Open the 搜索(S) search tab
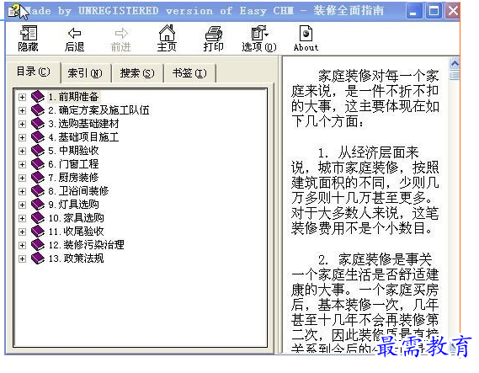Image resolution: width=479 pixels, height=373 pixels. tap(137, 73)
